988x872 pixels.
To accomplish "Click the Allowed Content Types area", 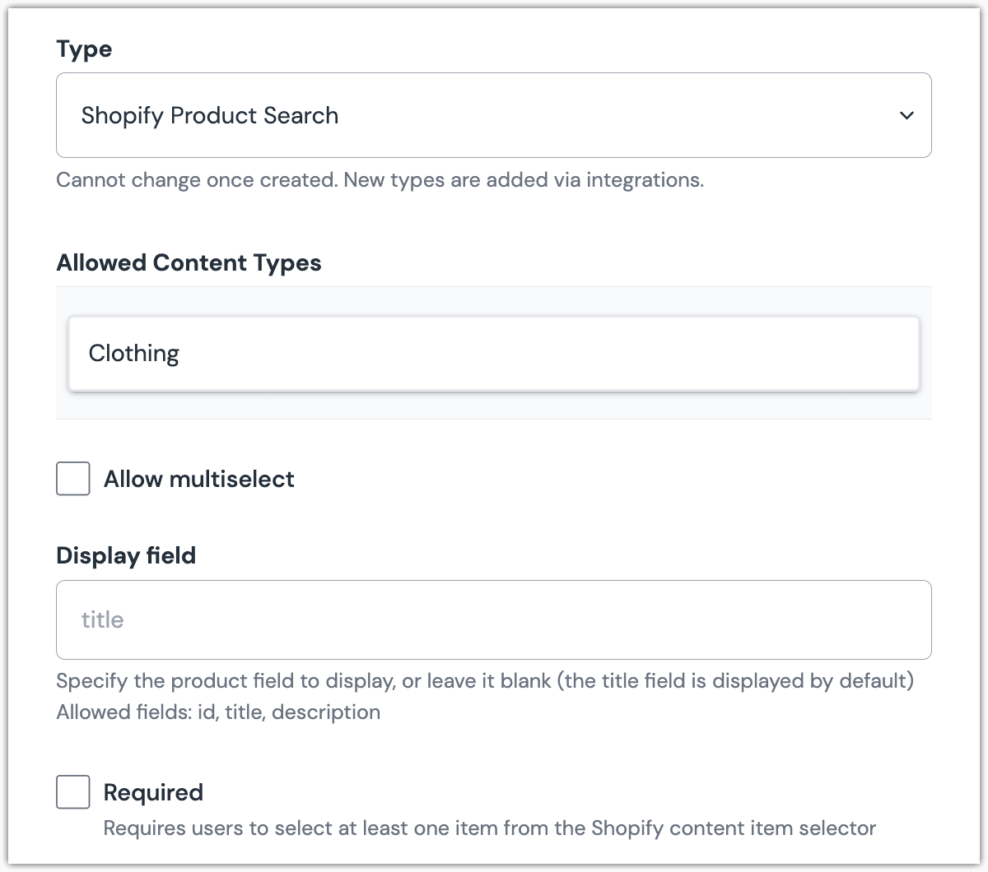I will [x=494, y=353].
